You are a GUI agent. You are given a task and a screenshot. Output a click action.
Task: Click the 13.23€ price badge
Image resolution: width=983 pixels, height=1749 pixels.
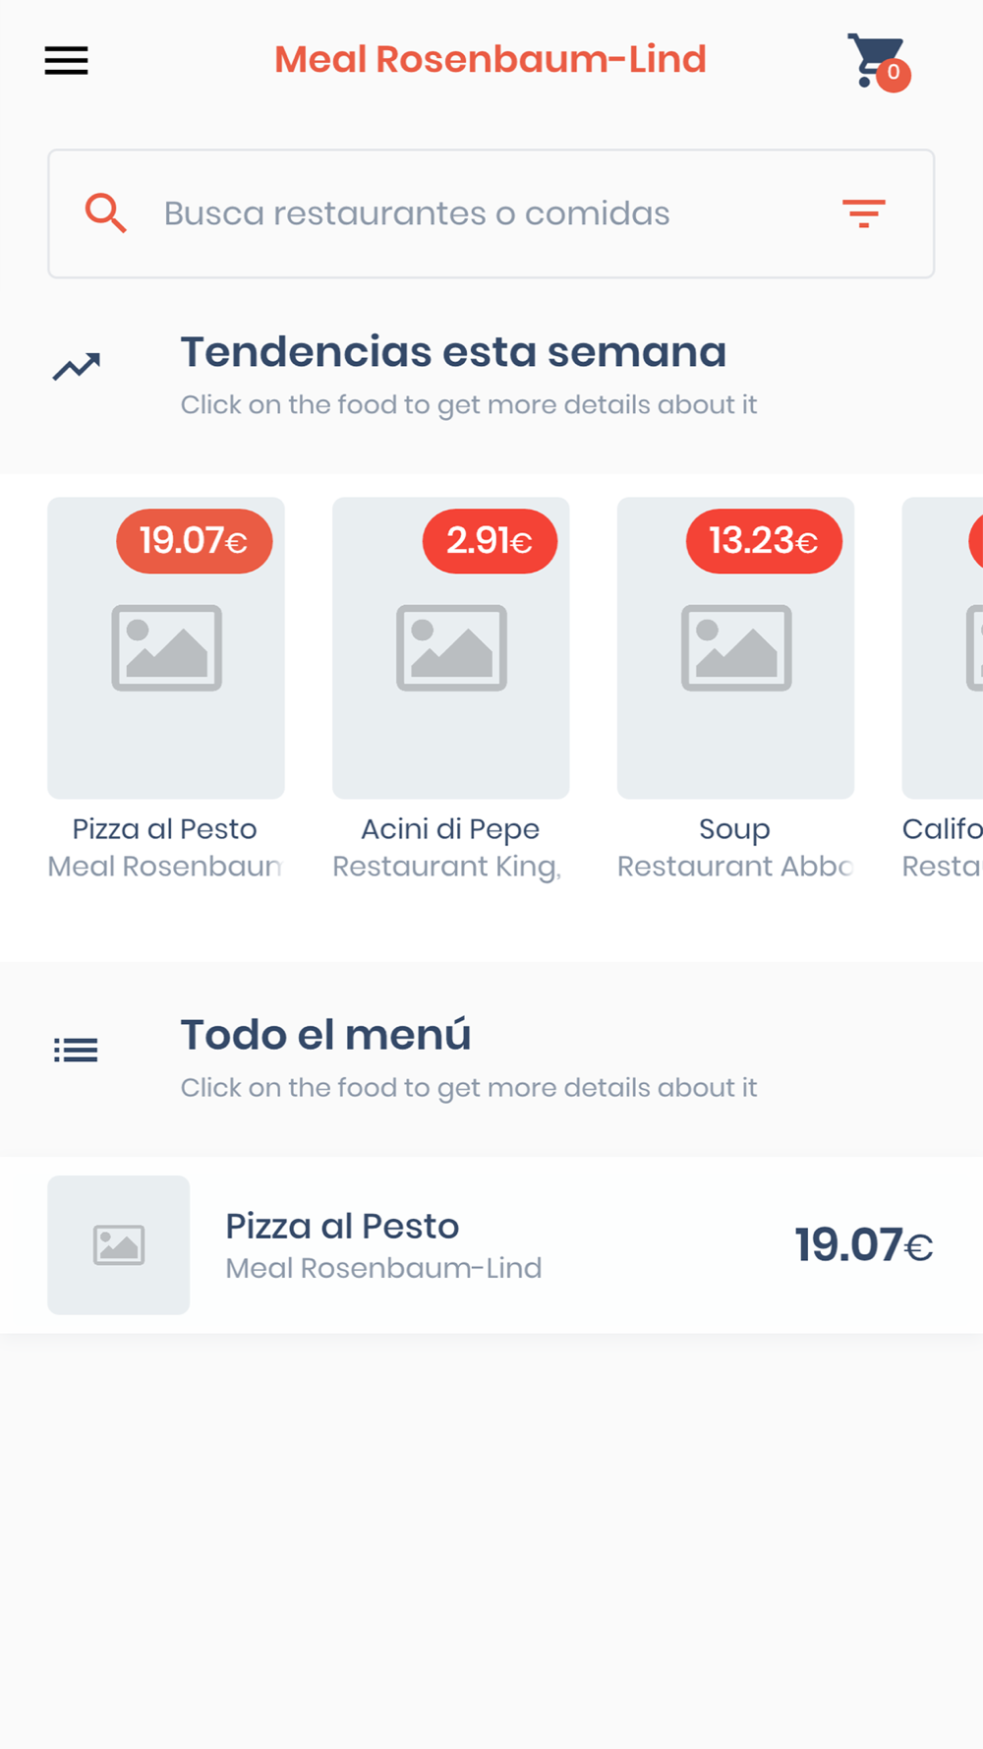(x=764, y=541)
